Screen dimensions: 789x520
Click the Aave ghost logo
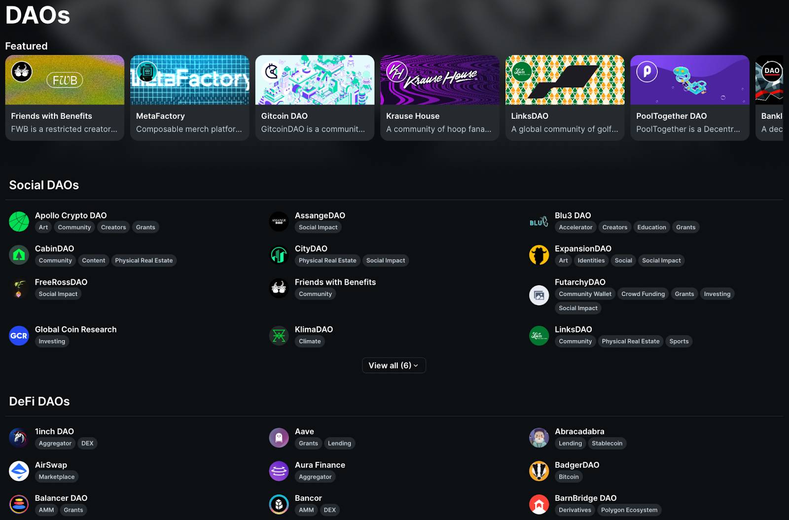[279, 438]
